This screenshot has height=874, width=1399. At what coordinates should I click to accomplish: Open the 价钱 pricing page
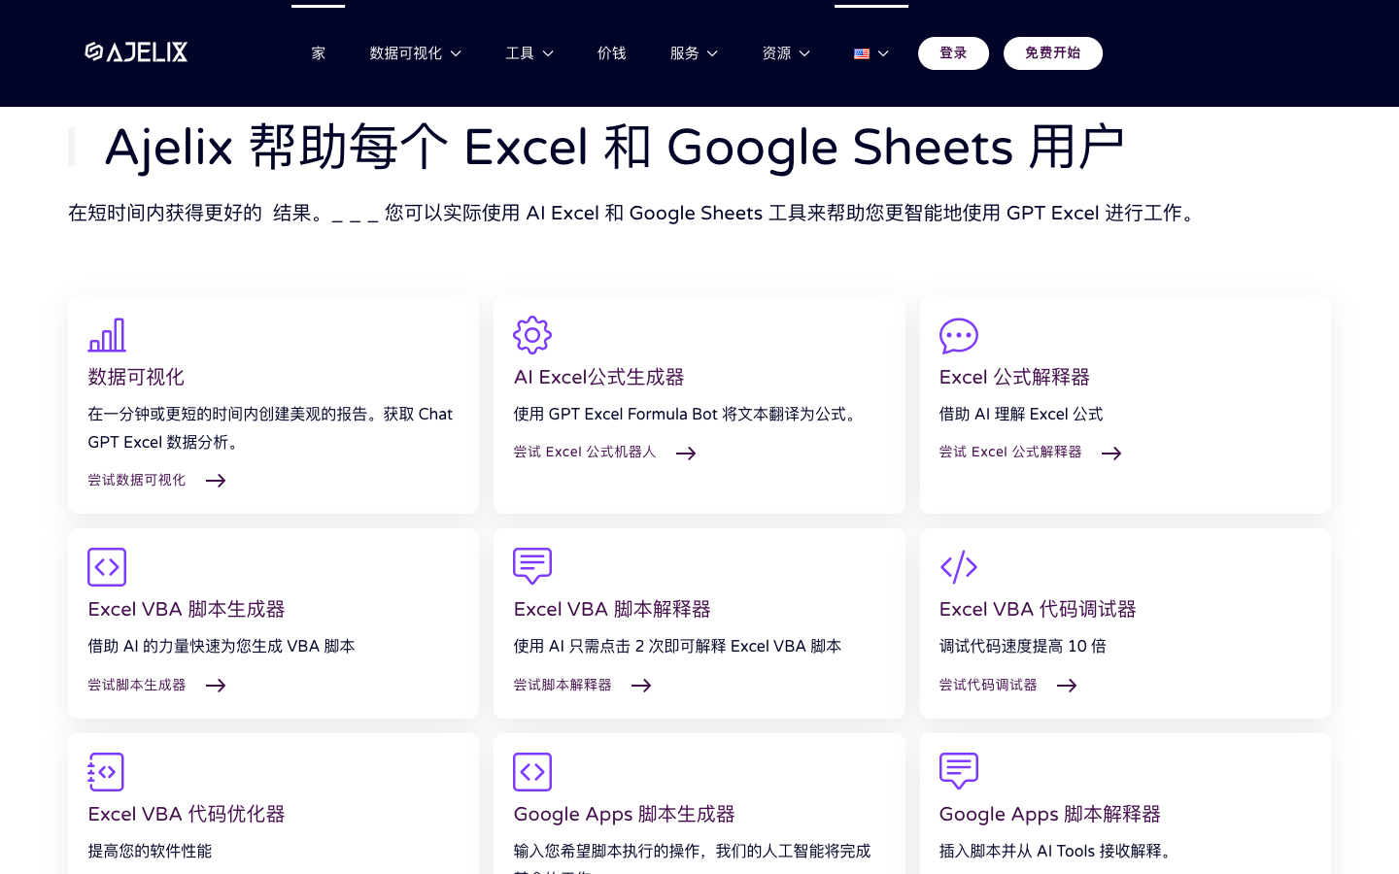point(611,53)
